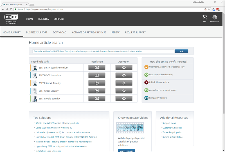Open Submit a Case Online link

(x=172, y=137)
